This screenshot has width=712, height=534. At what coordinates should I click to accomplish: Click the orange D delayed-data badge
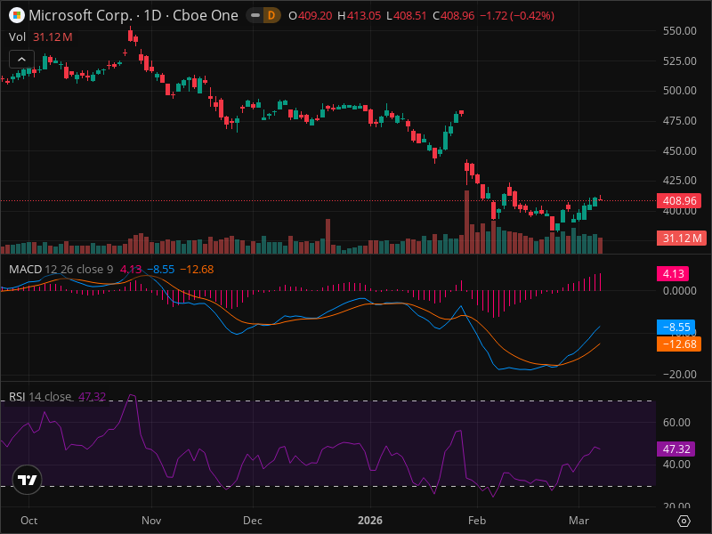271,15
